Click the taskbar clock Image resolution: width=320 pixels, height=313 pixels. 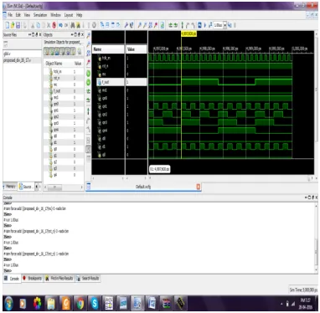(305, 304)
